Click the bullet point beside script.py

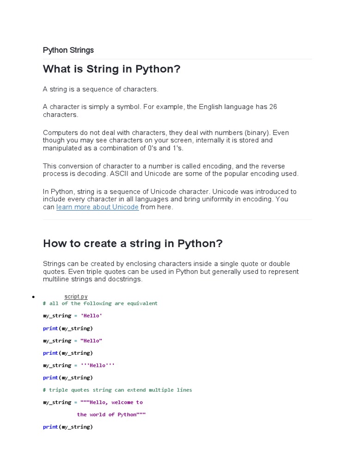pos(34,297)
